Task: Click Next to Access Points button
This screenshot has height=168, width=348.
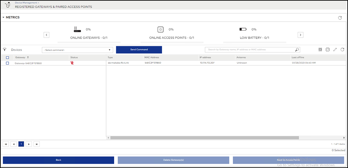Action: point(289,160)
